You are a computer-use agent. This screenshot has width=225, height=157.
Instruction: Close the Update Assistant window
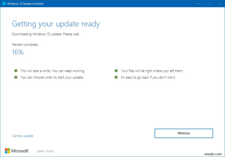219,3
